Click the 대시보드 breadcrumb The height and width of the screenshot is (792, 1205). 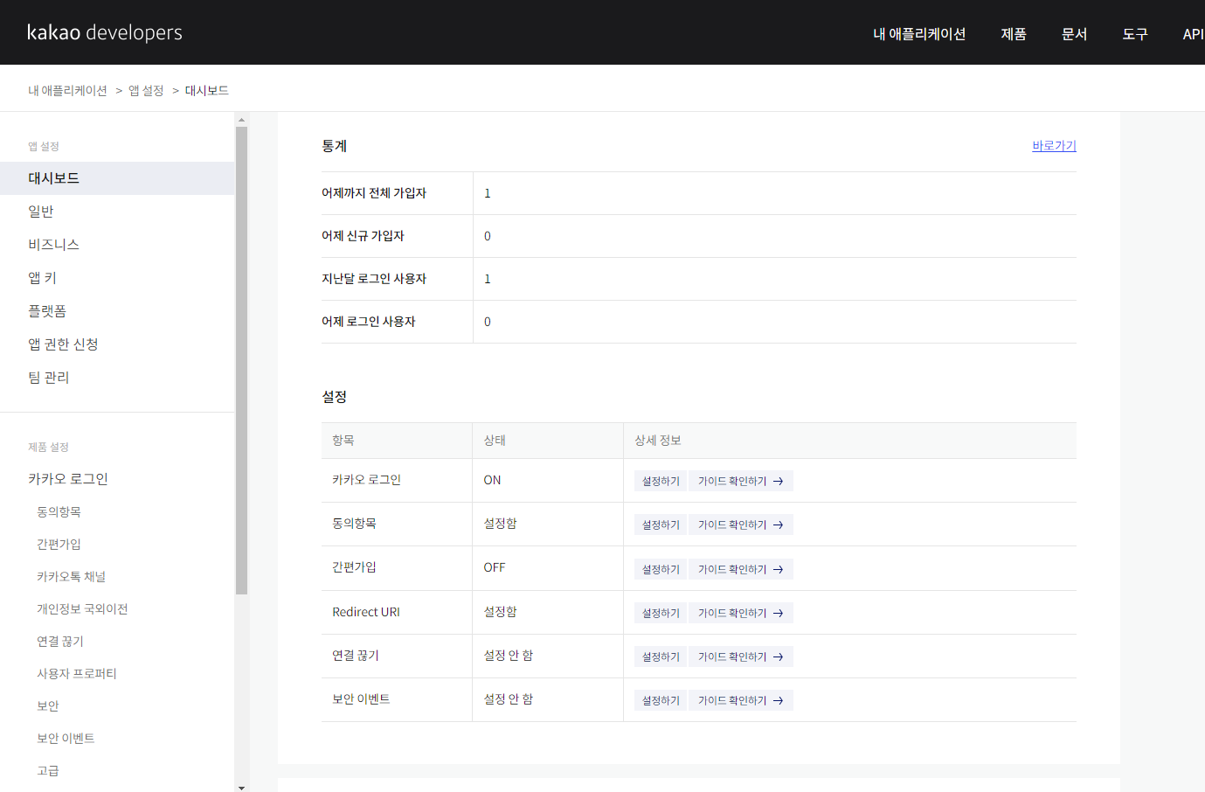point(207,91)
